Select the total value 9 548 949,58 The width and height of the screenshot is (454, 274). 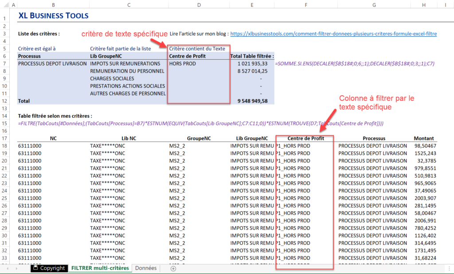pos(252,101)
